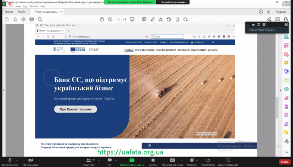This screenshot has width=293, height=167.
Task: Expand video options arrow next to camera
Action: coord(39,160)
